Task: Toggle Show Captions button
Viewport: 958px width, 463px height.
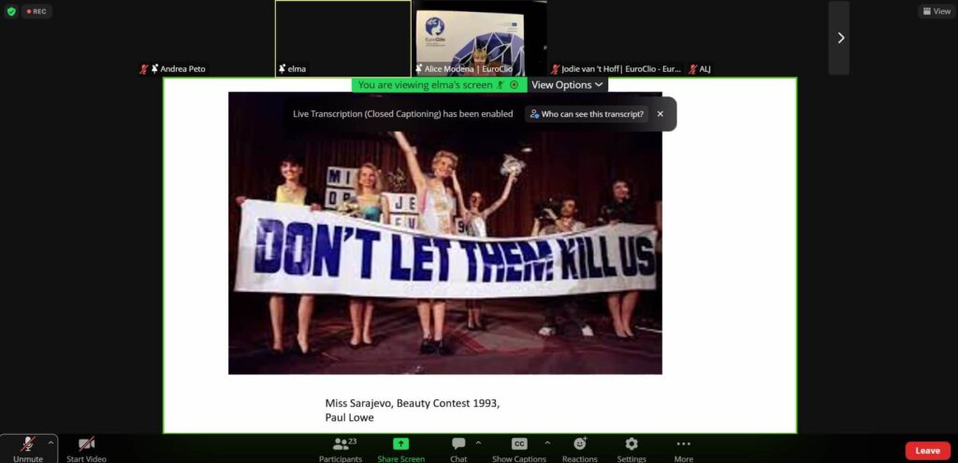Action: (519, 446)
